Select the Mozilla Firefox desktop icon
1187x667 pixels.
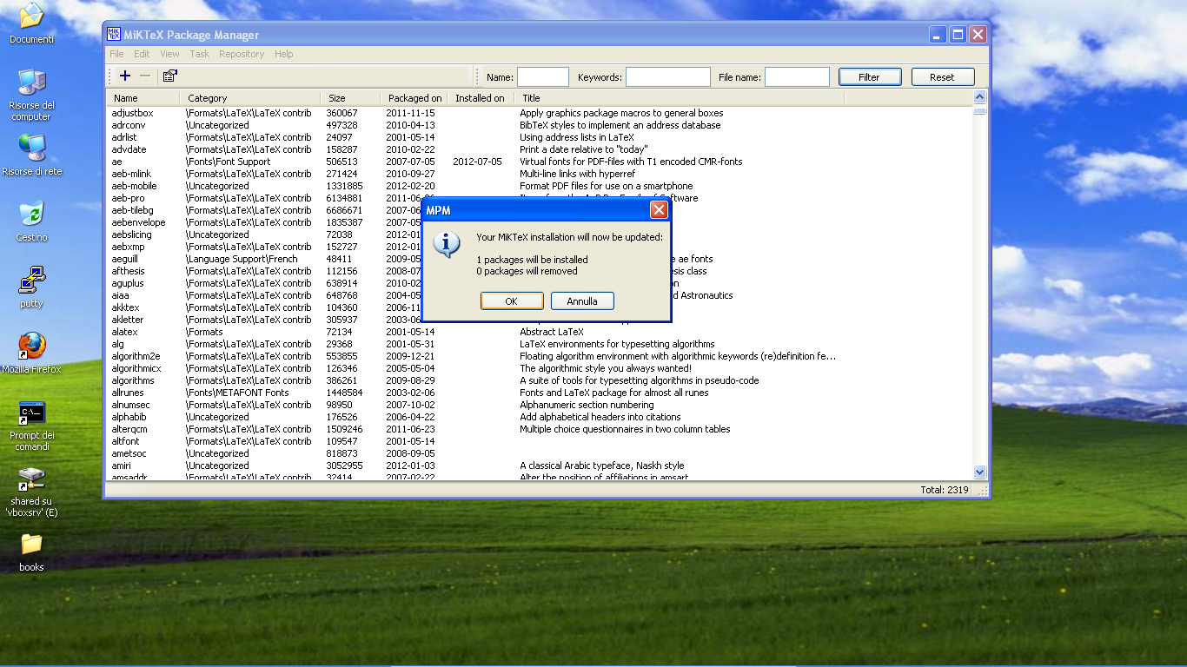pyautogui.click(x=31, y=353)
